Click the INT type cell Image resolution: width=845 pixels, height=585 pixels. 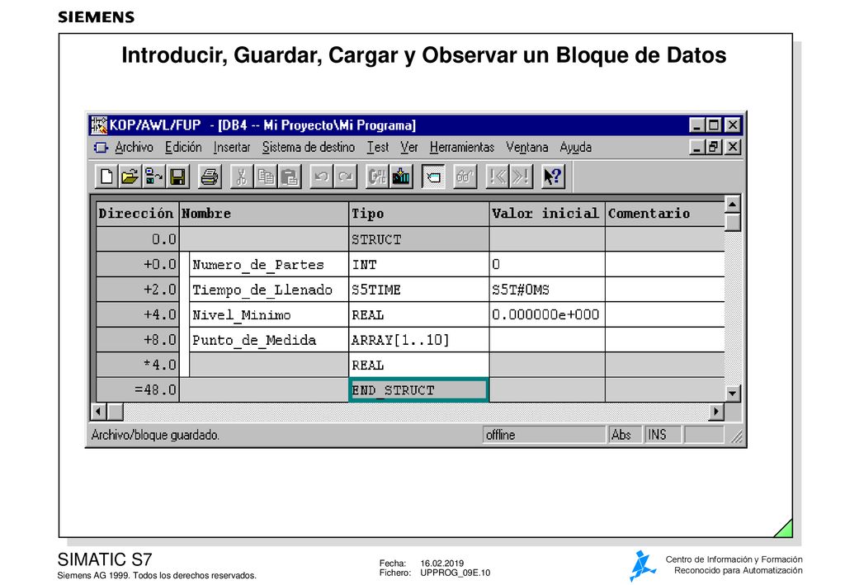pyautogui.click(x=418, y=265)
